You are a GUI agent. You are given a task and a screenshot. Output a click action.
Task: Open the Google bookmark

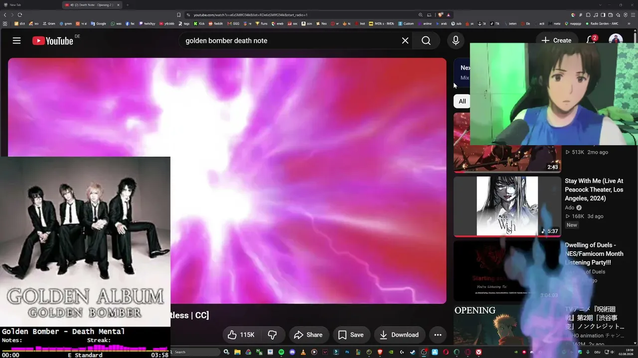(98, 23)
